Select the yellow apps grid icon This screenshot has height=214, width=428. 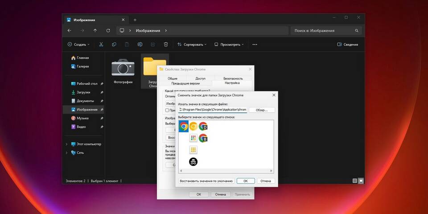(x=193, y=150)
